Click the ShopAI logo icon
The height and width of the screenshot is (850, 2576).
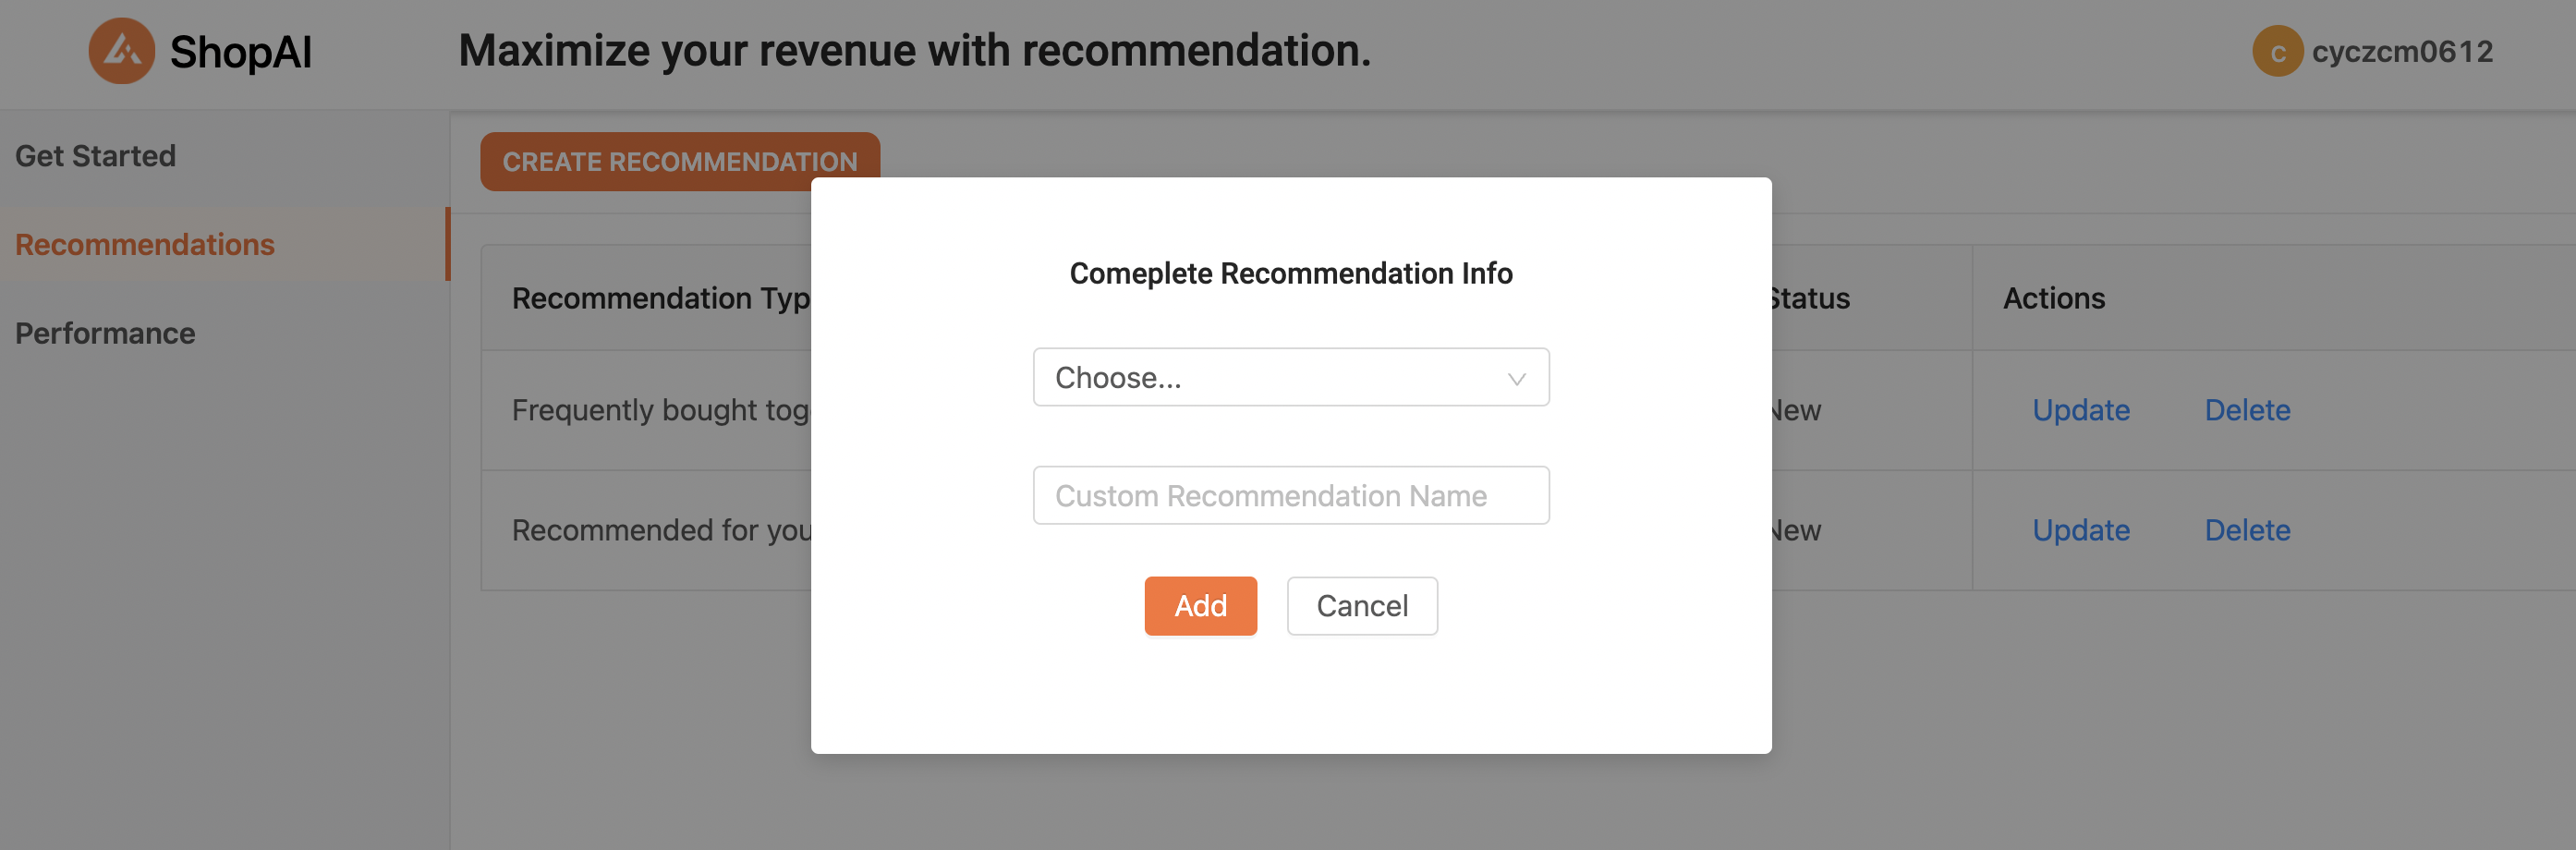pos(121,51)
